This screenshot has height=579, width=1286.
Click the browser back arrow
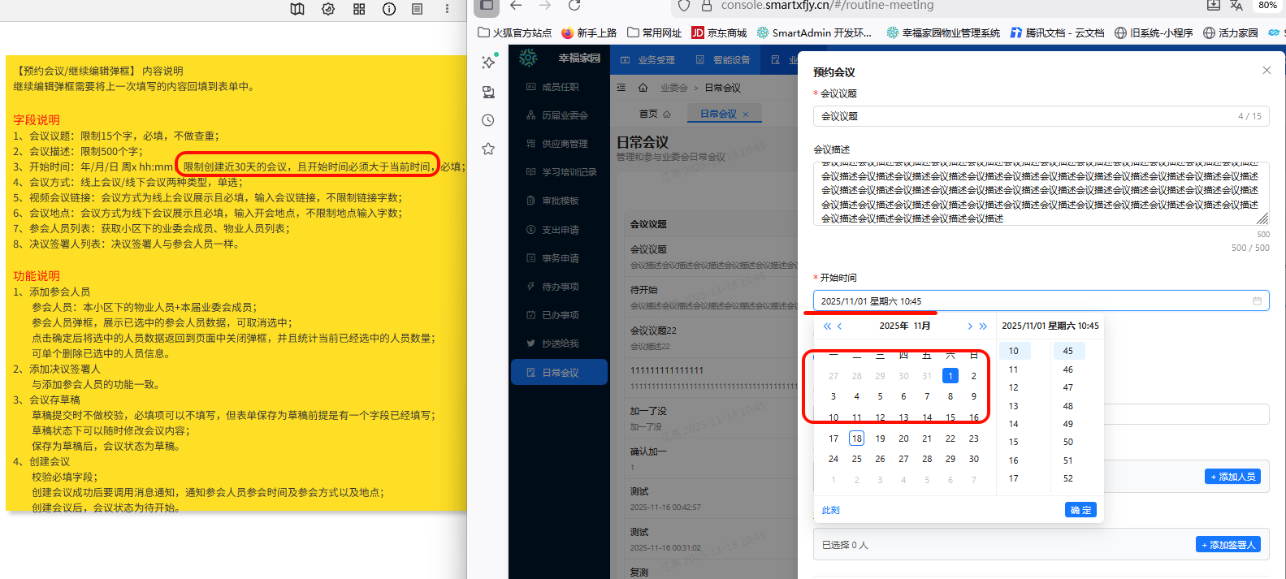516,6
